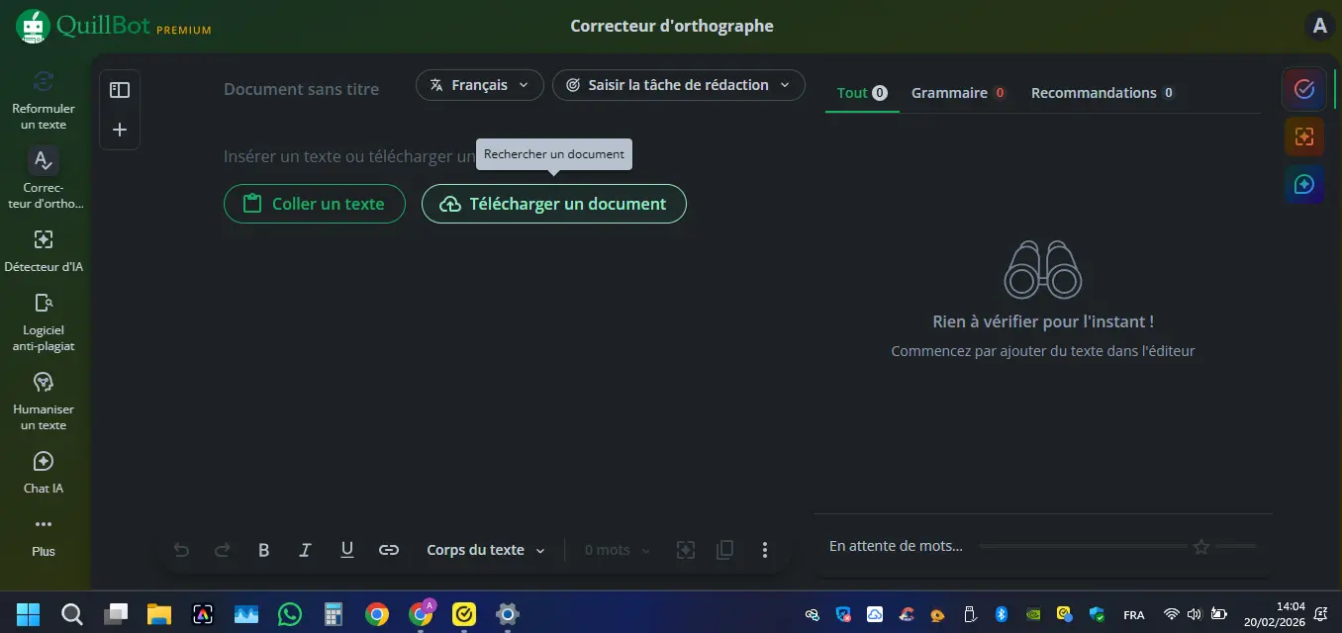Viewport: 1342px width, 633px height.
Task: Click the FRA keyboard language indicator
Action: pyautogui.click(x=1134, y=615)
